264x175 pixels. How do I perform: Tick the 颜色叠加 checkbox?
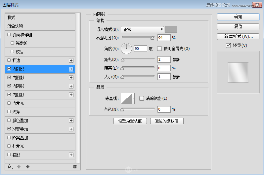click(9, 121)
